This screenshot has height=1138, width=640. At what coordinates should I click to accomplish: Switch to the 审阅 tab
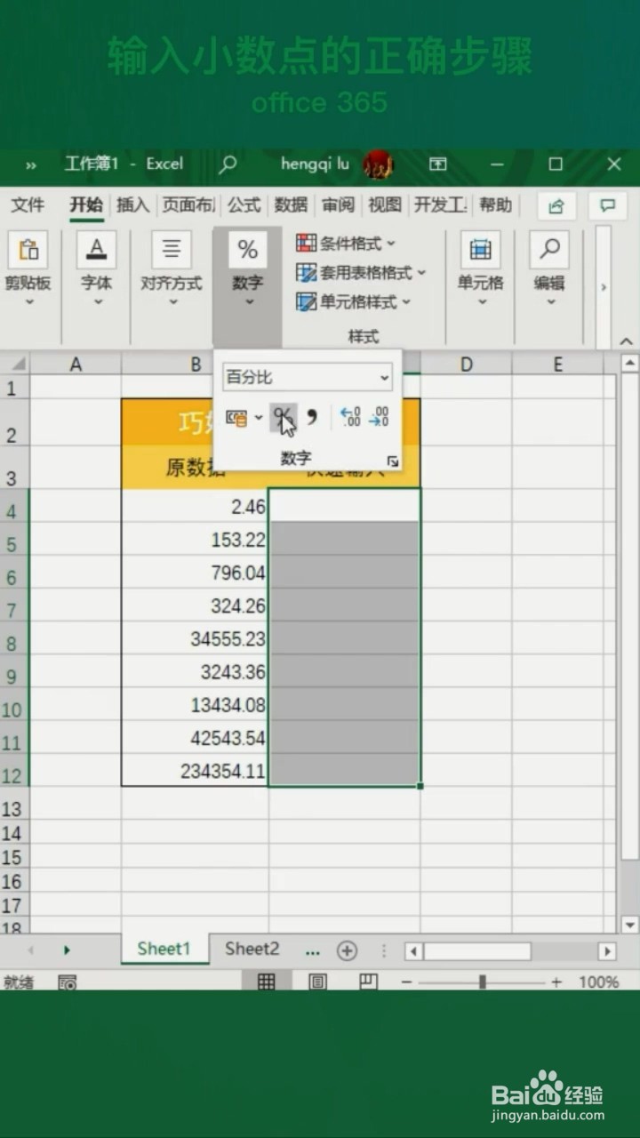(338, 205)
